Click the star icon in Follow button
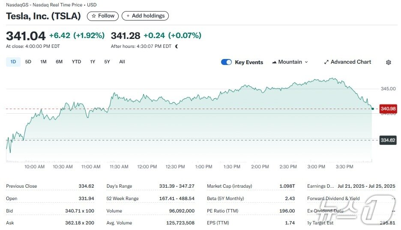 [x=94, y=16]
